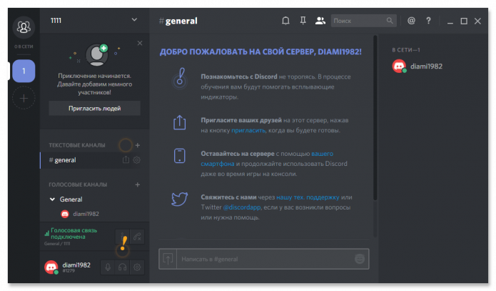Toggle member list icon

coord(320,21)
